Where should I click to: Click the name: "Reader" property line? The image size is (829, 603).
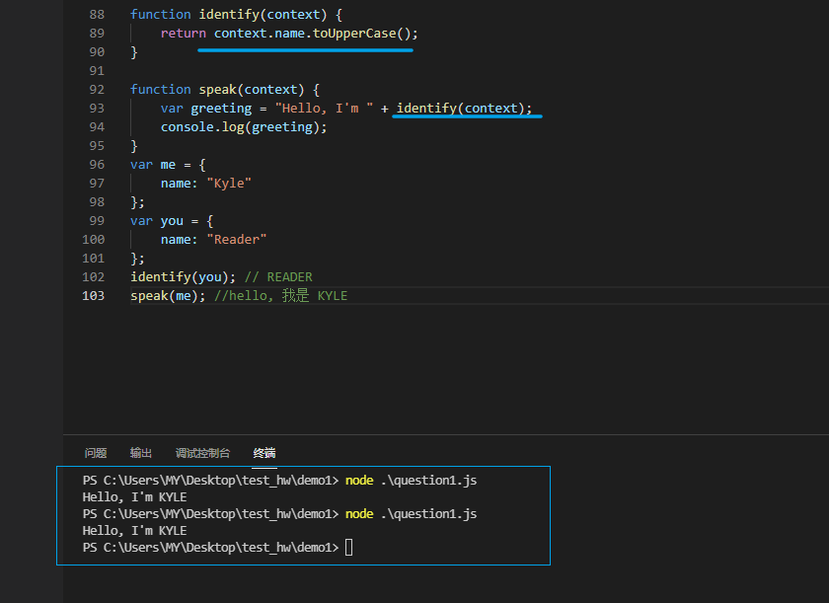[213, 240]
